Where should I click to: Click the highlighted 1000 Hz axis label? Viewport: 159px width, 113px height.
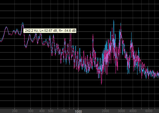(x=78, y=112)
